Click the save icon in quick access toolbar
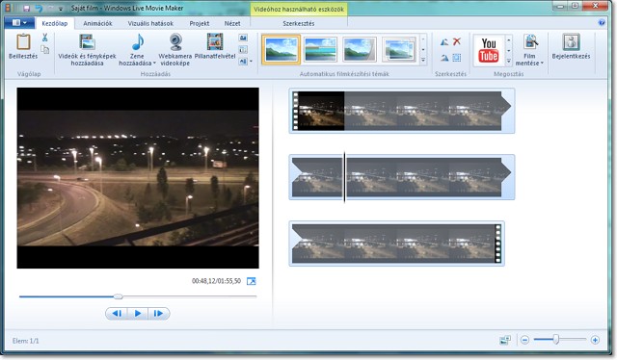 coord(26,8)
